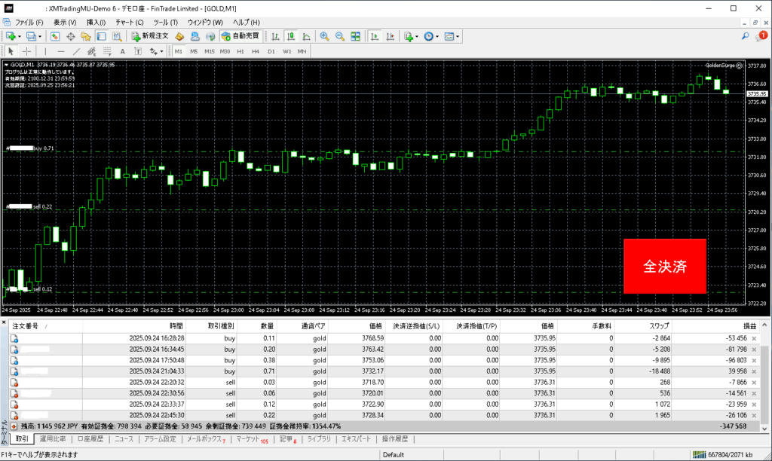Open the new chart dropdown arrow

[x=20, y=36]
